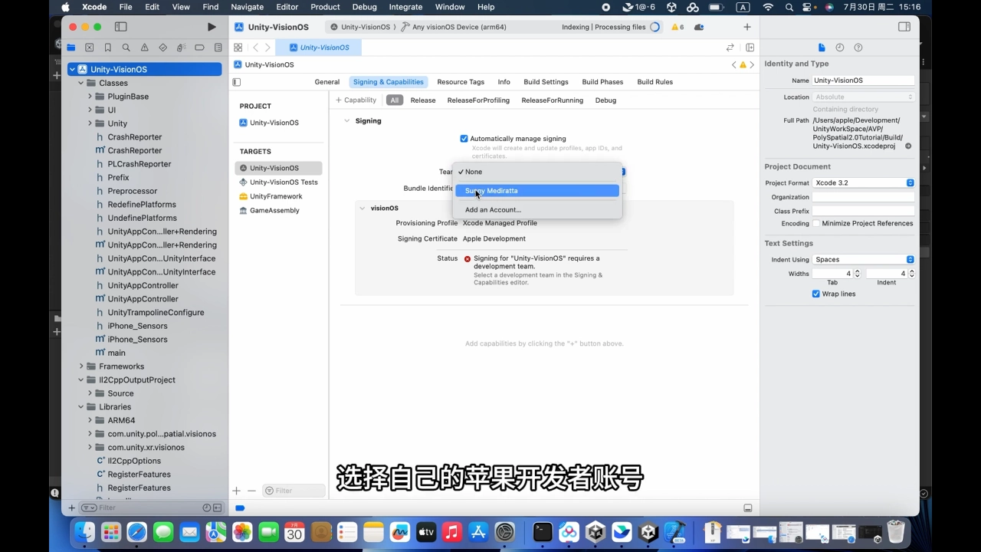
Task: Open the Report navigator icon
Action: (218, 48)
